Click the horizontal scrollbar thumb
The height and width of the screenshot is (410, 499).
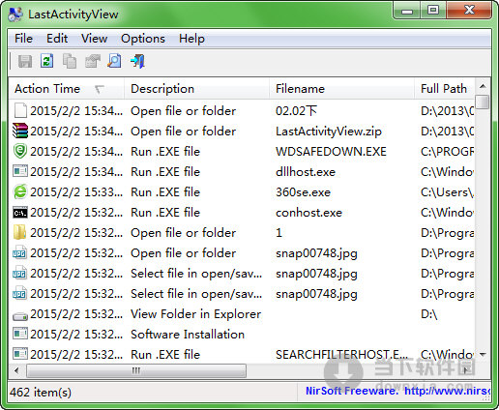pos(136,370)
